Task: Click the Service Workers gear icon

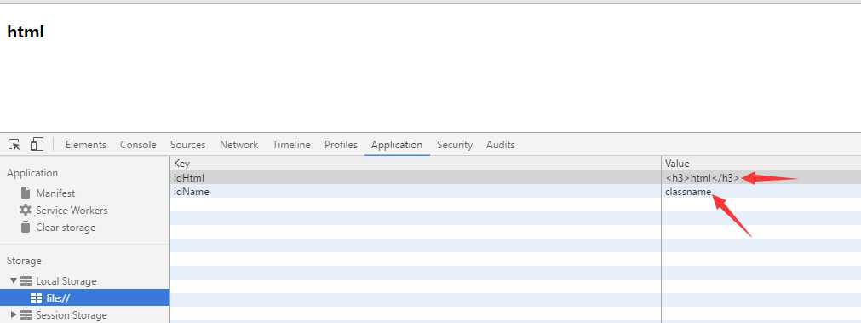Action: [x=26, y=210]
